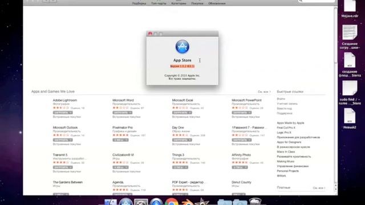This screenshot has height=205, width=365.
Task: Open Logic Pro X link
Action: tap(284, 133)
